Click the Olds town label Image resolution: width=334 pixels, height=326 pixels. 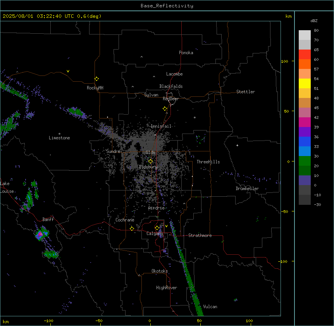point(150,153)
